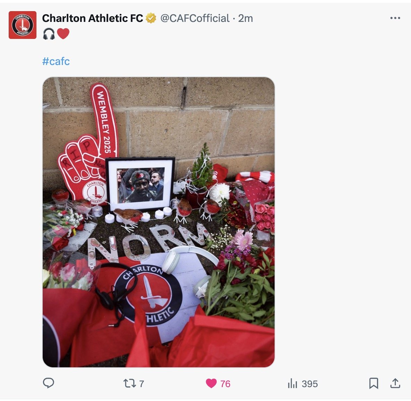411x401 pixels.
Task: Open the share menu with upload arrow icon
Action: (395, 383)
